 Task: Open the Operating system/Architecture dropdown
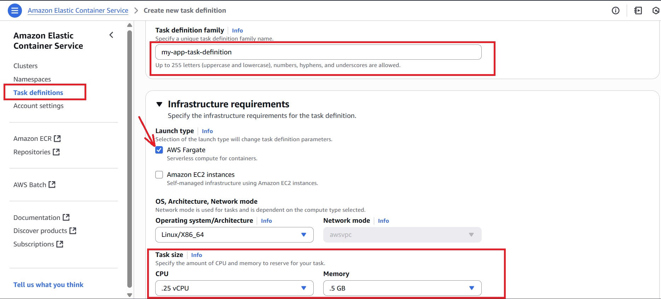click(x=234, y=235)
